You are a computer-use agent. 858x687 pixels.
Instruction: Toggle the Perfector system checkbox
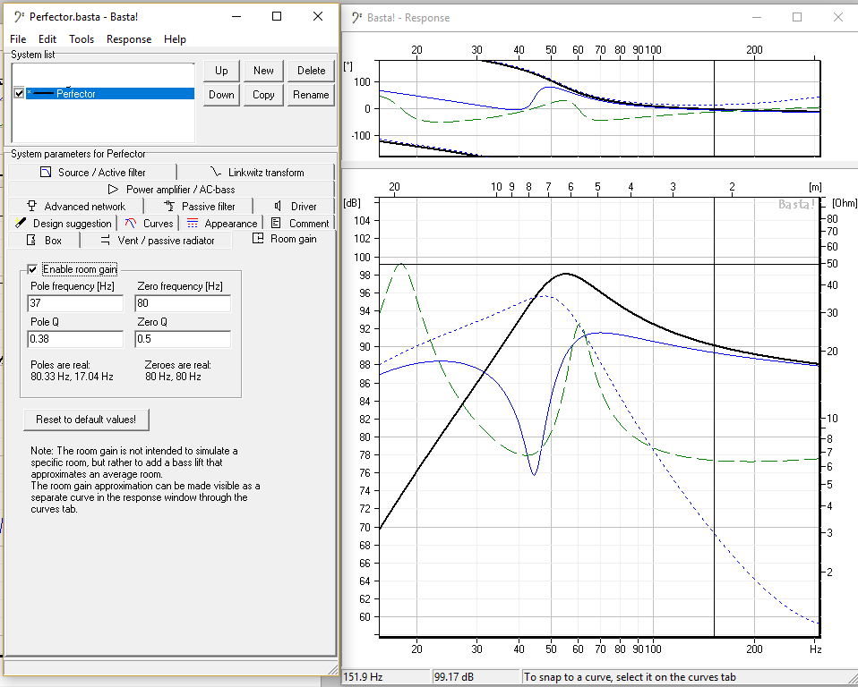(x=19, y=93)
